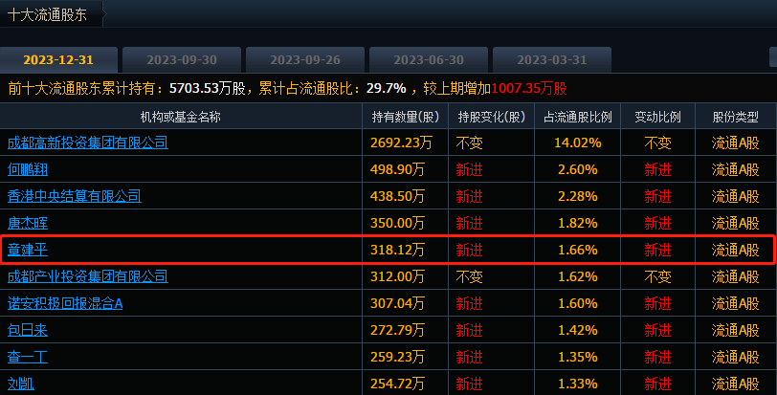Select the 350.00万 holding value
The image size is (777, 395).
click(397, 223)
